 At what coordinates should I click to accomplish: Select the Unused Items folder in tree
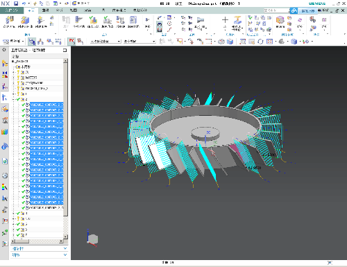point(24,67)
